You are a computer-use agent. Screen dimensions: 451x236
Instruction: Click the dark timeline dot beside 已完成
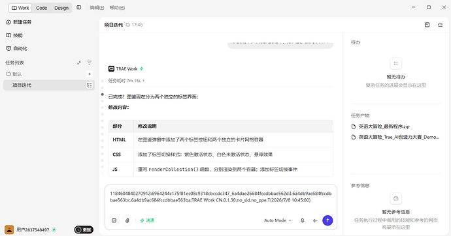(103, 95)
